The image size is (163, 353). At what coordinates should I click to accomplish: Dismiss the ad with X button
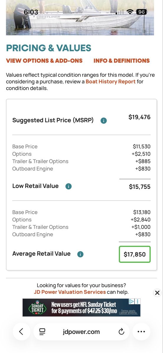coord(157,293)
